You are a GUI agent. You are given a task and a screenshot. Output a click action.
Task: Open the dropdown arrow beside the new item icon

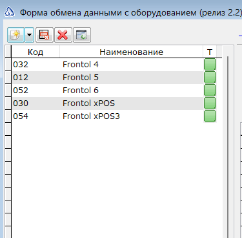(29, 35)
